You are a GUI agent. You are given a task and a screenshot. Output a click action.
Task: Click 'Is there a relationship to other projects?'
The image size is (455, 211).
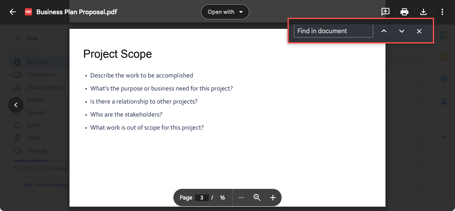[144, 102]
